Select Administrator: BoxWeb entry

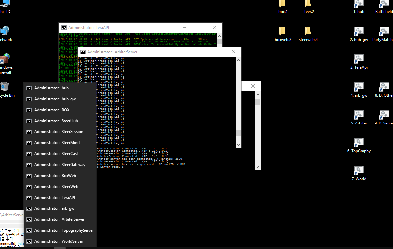point(60,176)
